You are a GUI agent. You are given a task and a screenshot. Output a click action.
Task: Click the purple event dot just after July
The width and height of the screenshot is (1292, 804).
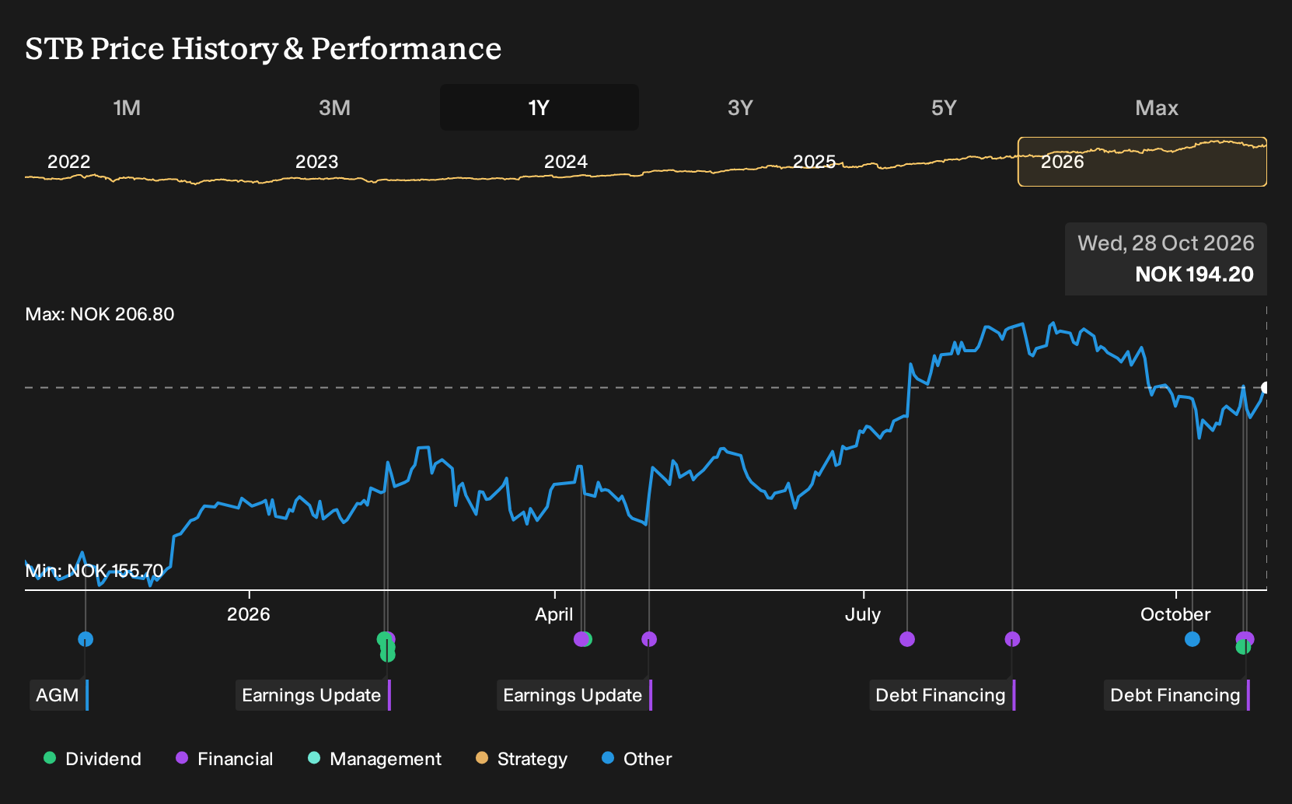(907, 639)
